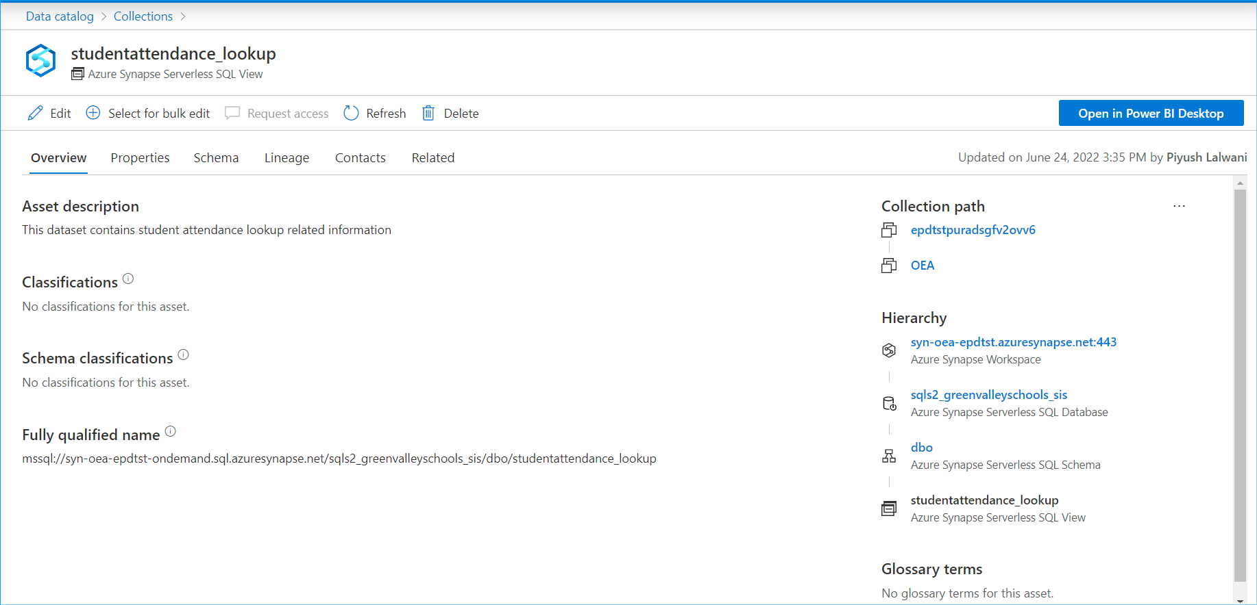Open the Related tab

pos(433,158)
